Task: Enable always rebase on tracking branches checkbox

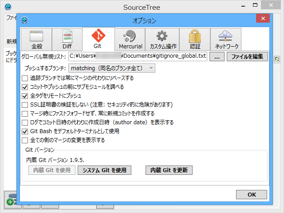Action: tap(25, 78)
